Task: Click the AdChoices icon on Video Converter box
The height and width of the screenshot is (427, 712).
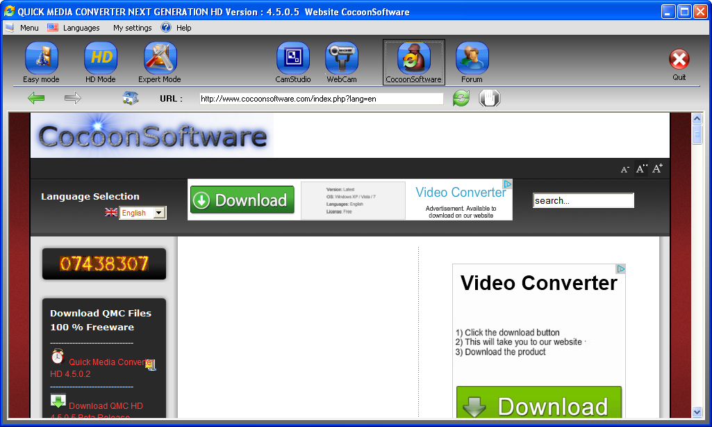Action: pos(621,268)
